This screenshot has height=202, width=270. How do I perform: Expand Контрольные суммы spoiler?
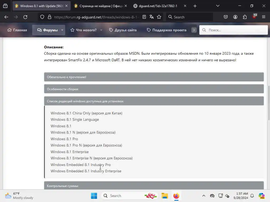pos(154,186)
